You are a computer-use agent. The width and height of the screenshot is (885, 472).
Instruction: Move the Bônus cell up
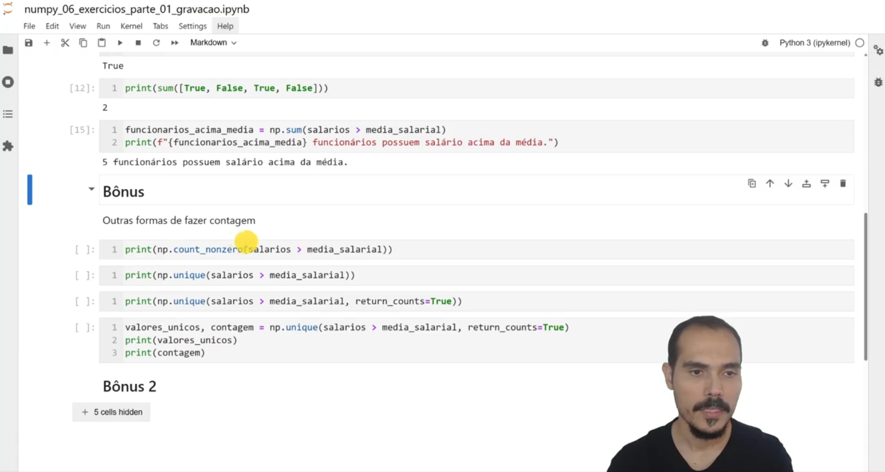[x=770, y=184]
